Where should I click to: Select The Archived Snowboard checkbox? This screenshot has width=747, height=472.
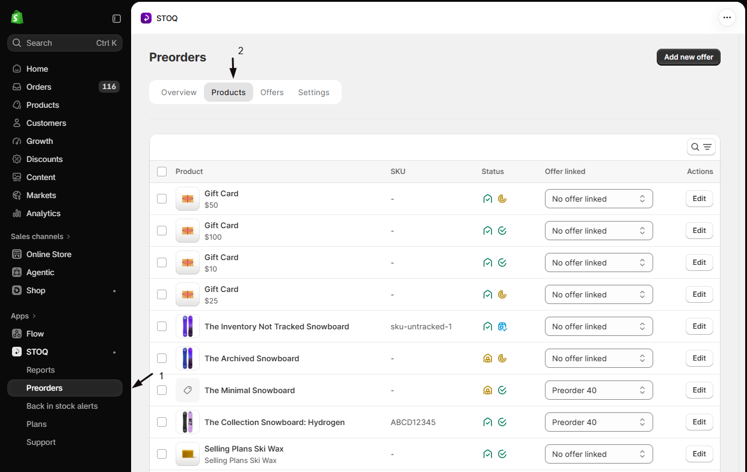click(162, 358)
